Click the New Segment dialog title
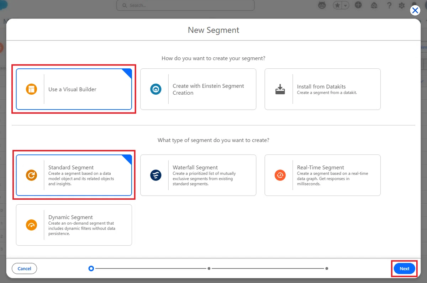This screenshot has width=427, height=283. pos(213,30)
